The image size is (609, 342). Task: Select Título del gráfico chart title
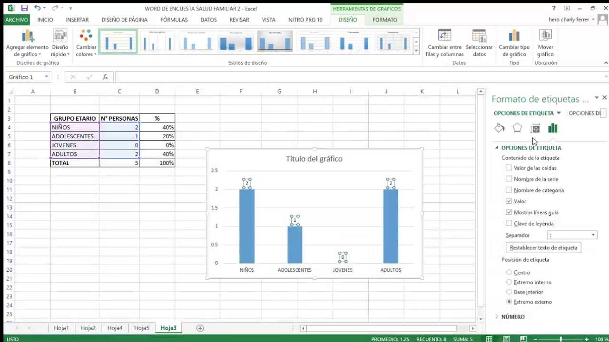tap(314, 159)
